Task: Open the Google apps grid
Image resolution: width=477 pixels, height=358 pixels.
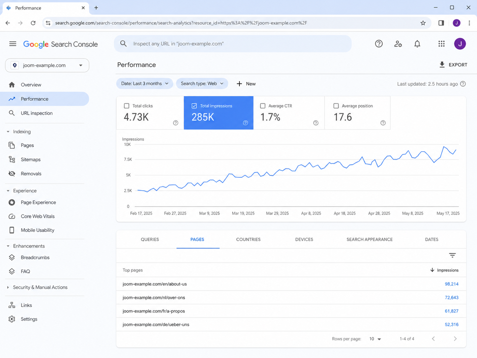Action: [x=441, y=44]
